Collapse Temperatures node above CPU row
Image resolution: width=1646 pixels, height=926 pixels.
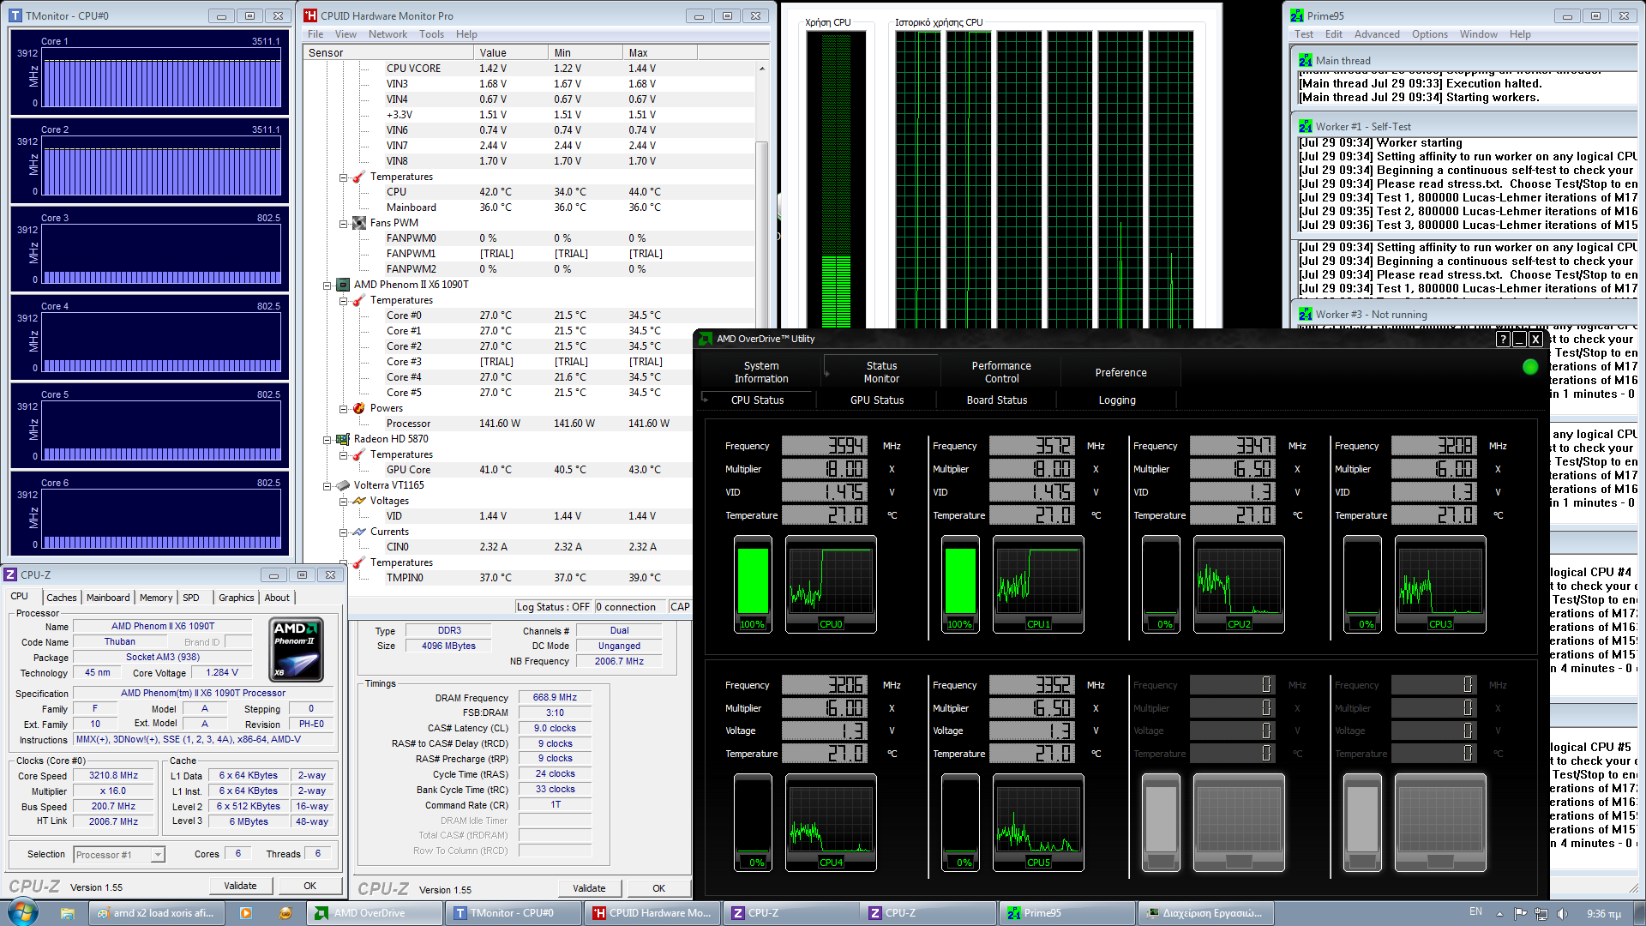pyautogui.click(x=343, y=177)
